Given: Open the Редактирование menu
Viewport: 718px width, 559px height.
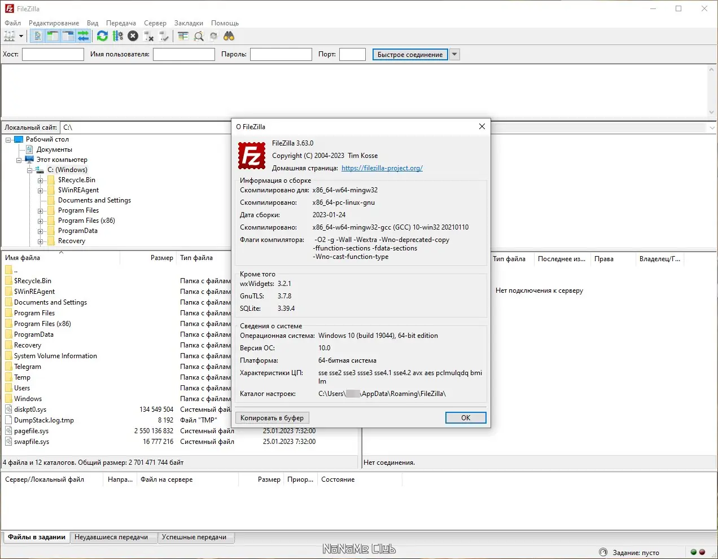Looking at the screenshot, I should (x=54, y=23).
